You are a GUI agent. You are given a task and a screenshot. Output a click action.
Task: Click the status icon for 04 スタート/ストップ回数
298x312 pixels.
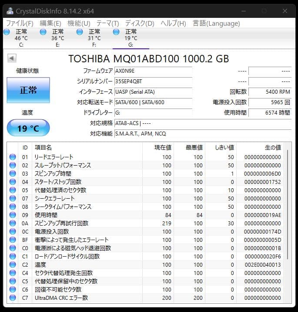(x=13, y=182)
